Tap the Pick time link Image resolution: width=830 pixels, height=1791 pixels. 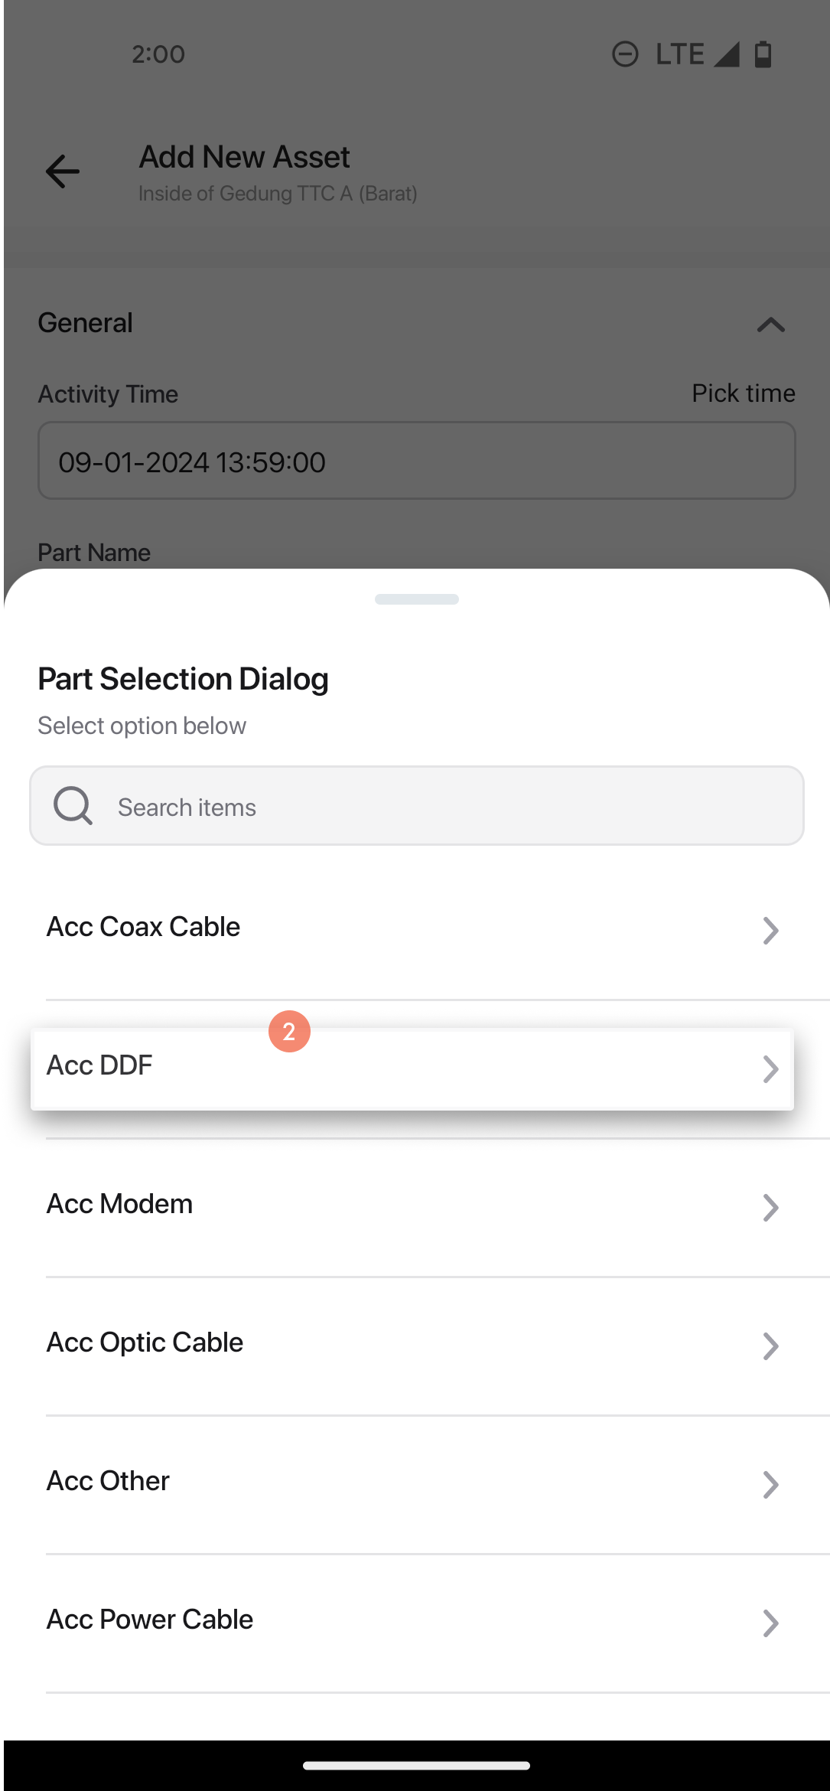(x=744, y=393)
